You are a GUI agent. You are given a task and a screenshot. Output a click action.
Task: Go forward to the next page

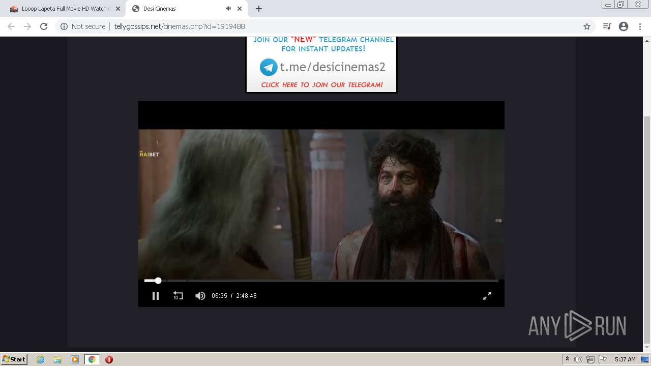coord(27,26)
